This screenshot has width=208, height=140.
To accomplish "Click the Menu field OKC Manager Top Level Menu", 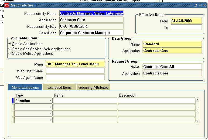I will tap(75, 64).
